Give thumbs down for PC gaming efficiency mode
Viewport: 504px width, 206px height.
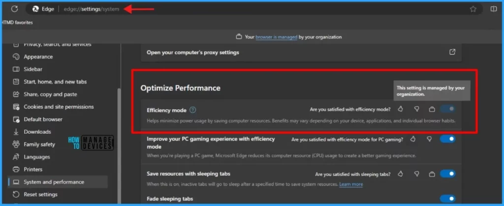click(x=429, y=139)
